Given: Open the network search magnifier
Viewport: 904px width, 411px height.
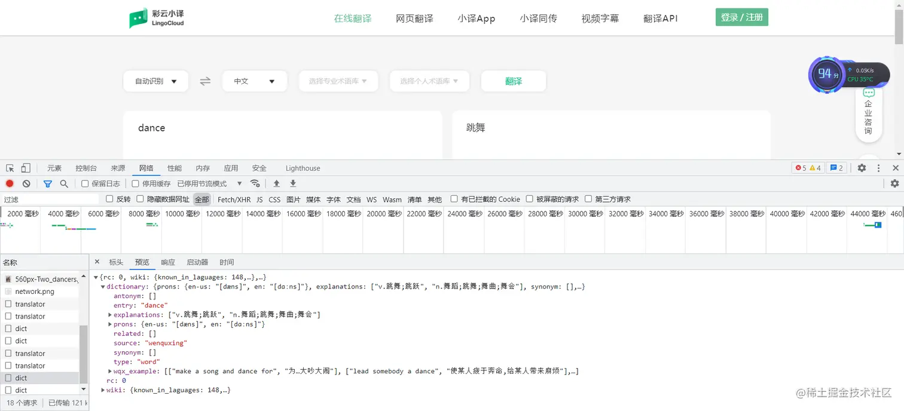Looking at the screenshot, I should [64, 184].
